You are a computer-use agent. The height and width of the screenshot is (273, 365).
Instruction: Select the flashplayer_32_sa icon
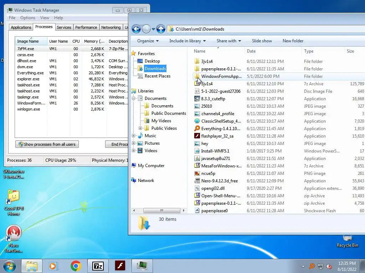click(197, 136)
